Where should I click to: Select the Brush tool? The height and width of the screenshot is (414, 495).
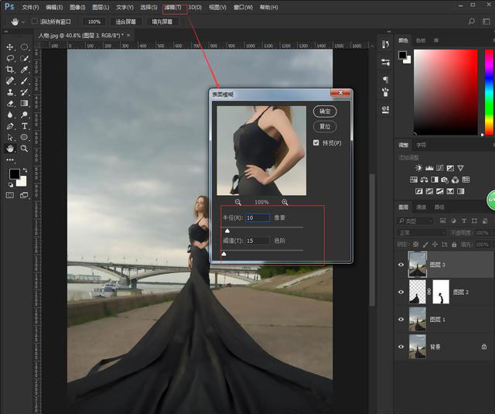(x=24, y=80)
